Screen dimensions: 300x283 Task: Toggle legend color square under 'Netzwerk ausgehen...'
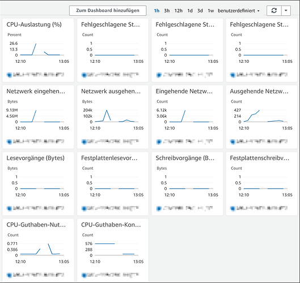84,141
